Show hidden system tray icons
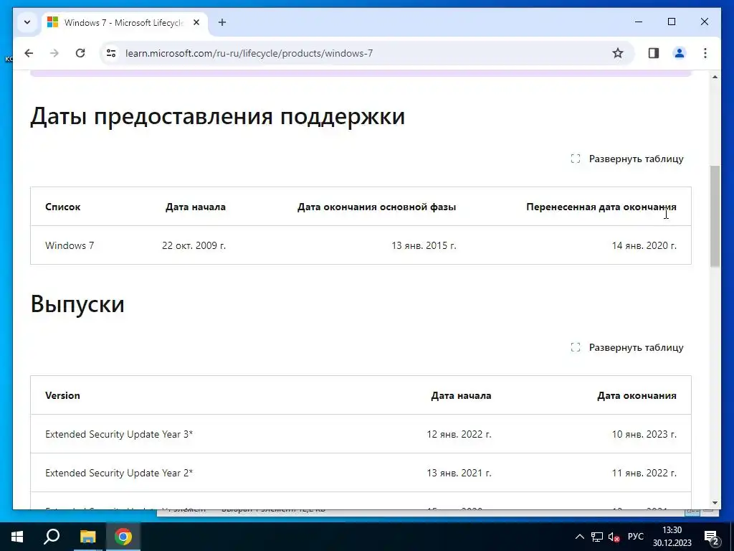This screenshot has height=551, width=734. coord(579,537)
